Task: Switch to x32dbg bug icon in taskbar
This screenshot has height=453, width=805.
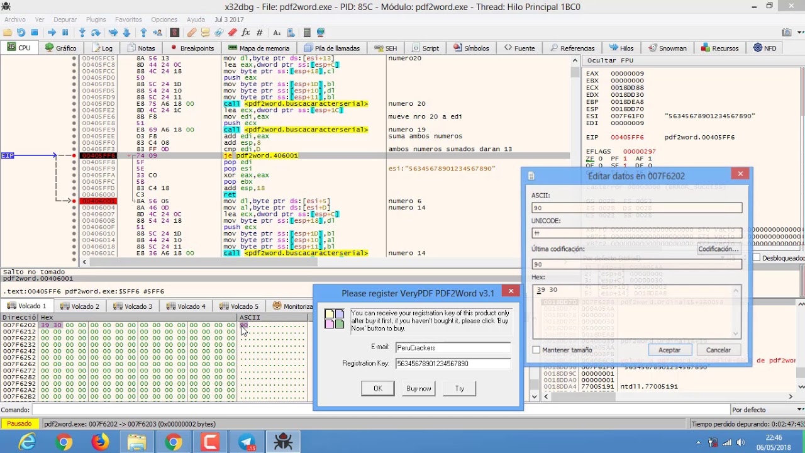Action: pos(283,442)
